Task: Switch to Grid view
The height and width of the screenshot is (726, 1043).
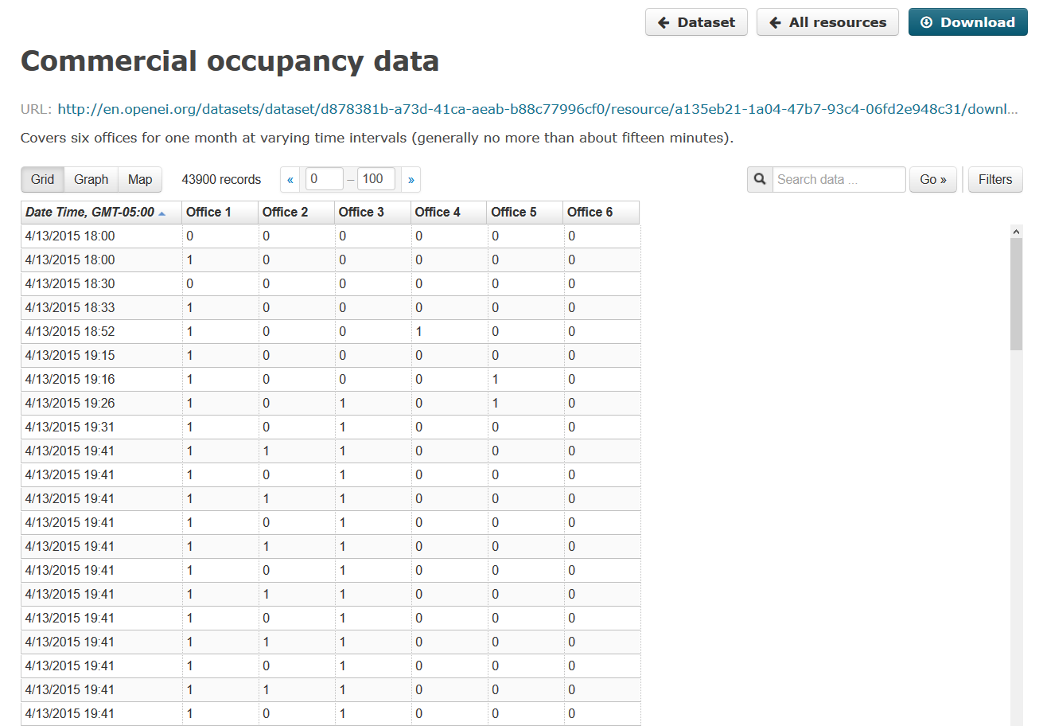Action: pos(42,180)
